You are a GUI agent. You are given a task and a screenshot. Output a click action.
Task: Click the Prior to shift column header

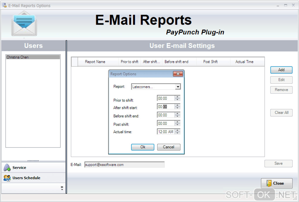(x=129, y=62)
